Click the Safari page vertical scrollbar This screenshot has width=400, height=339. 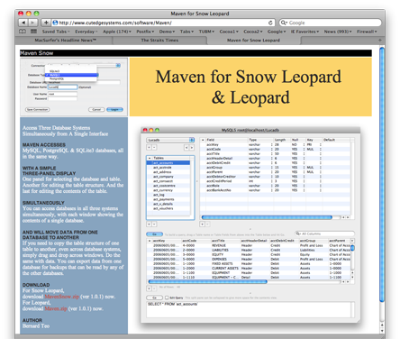tap(382, 174)
